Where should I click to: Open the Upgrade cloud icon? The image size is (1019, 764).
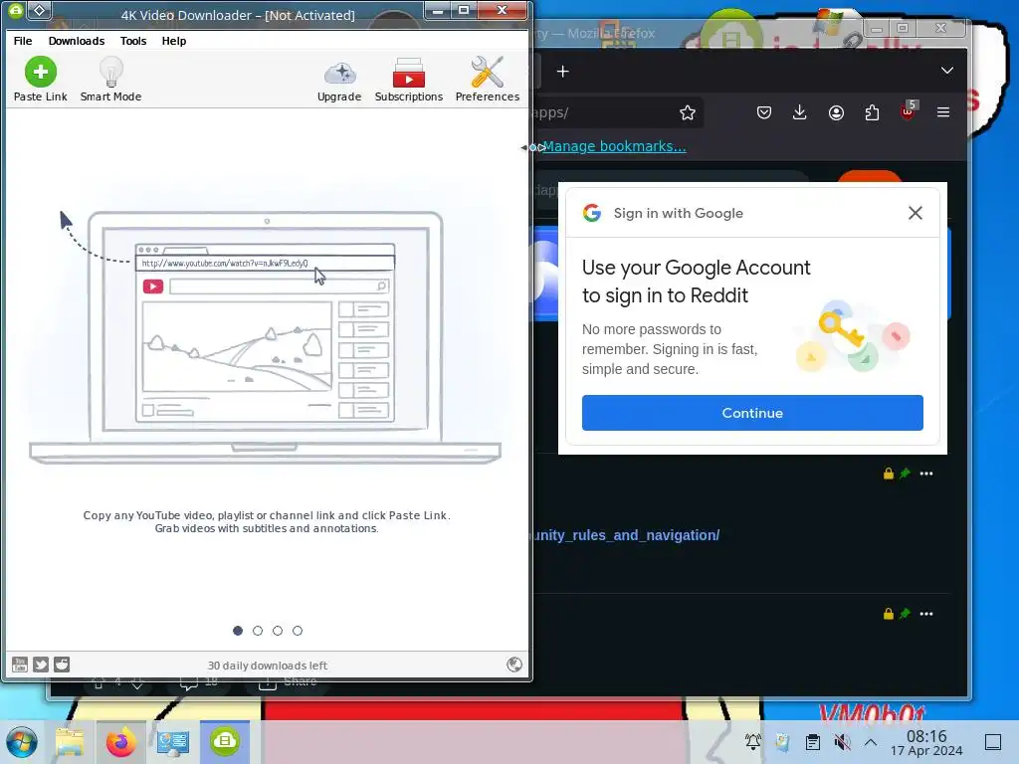pos(339,80)
